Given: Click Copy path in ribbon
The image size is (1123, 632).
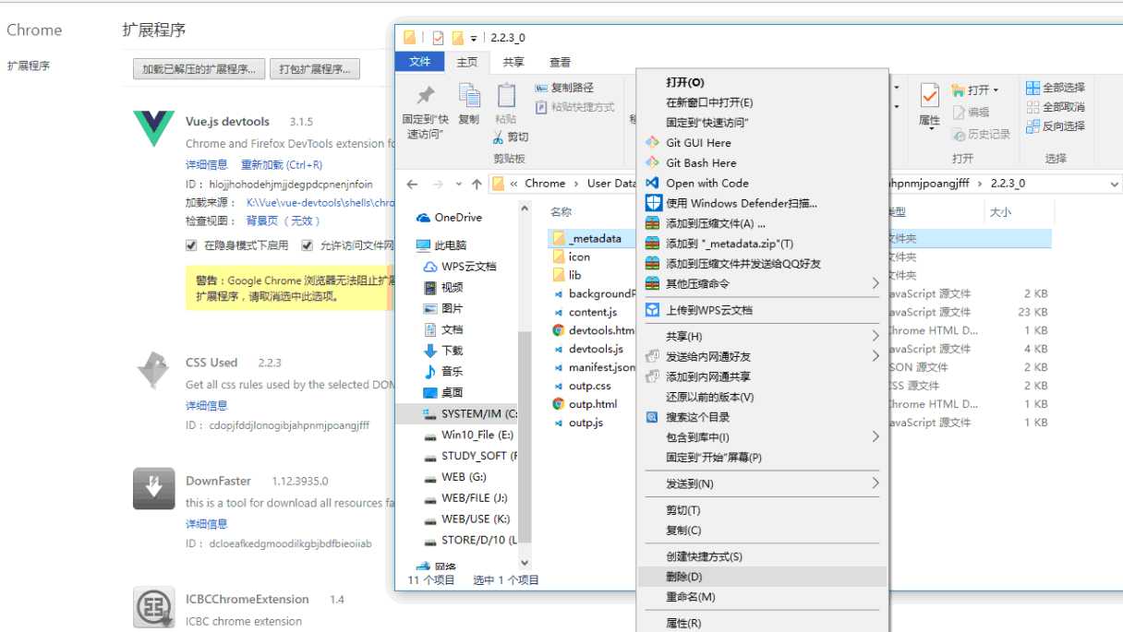Looking at the screenshot, I should [565, 88].
